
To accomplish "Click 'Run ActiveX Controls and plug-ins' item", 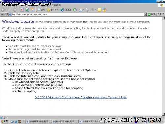I will tap(39, 85).
